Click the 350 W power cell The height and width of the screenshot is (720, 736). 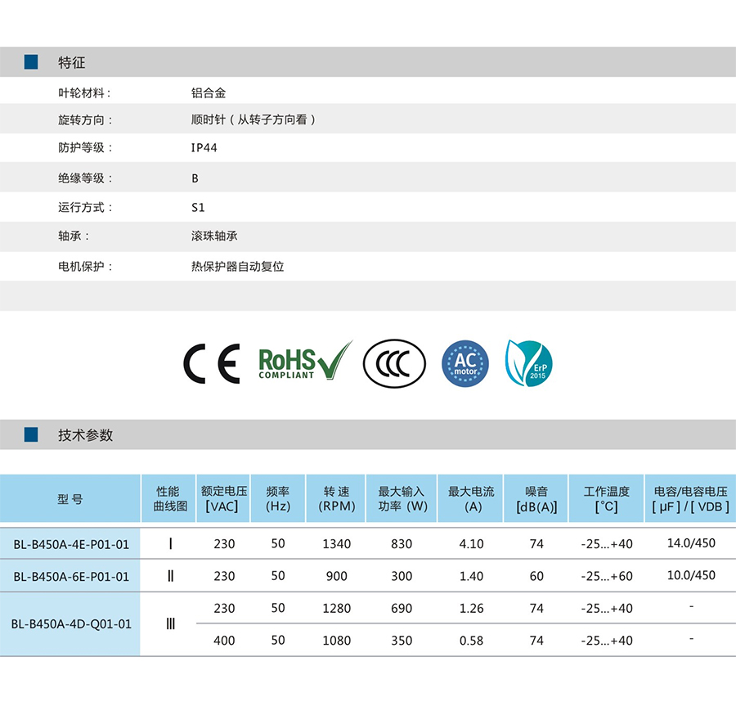point(402,641)
